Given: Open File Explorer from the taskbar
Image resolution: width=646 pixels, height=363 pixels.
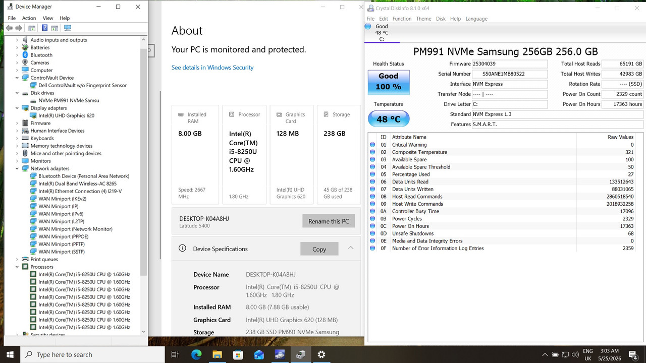Looking at the screenshot, I should click(x=217, y=354).
